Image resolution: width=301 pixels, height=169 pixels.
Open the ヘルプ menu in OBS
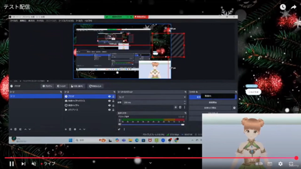tap(88, 21)
